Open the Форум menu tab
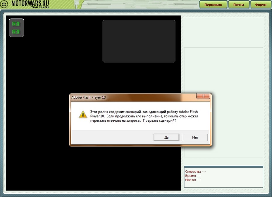The image size is (272, 197). point(261,5)
